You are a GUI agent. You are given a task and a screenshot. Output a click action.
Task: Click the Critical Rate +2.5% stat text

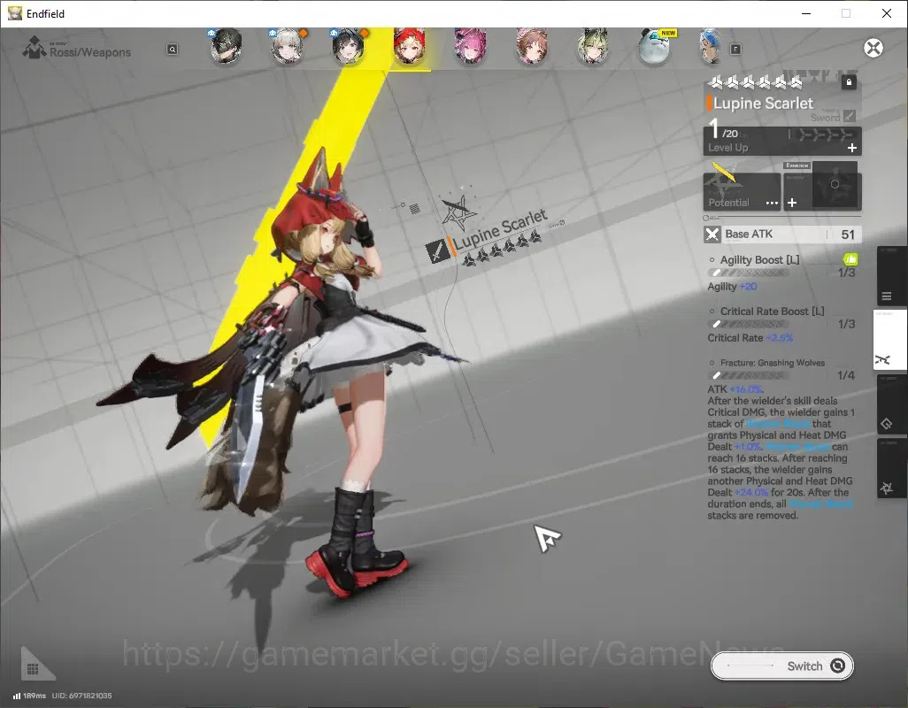tap(750, 337)
